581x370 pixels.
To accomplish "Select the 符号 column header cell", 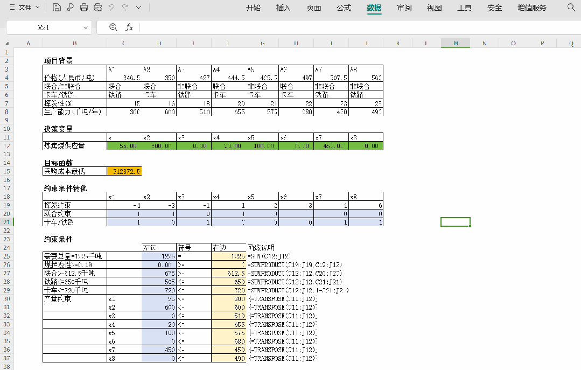I will tap(194, 248).
